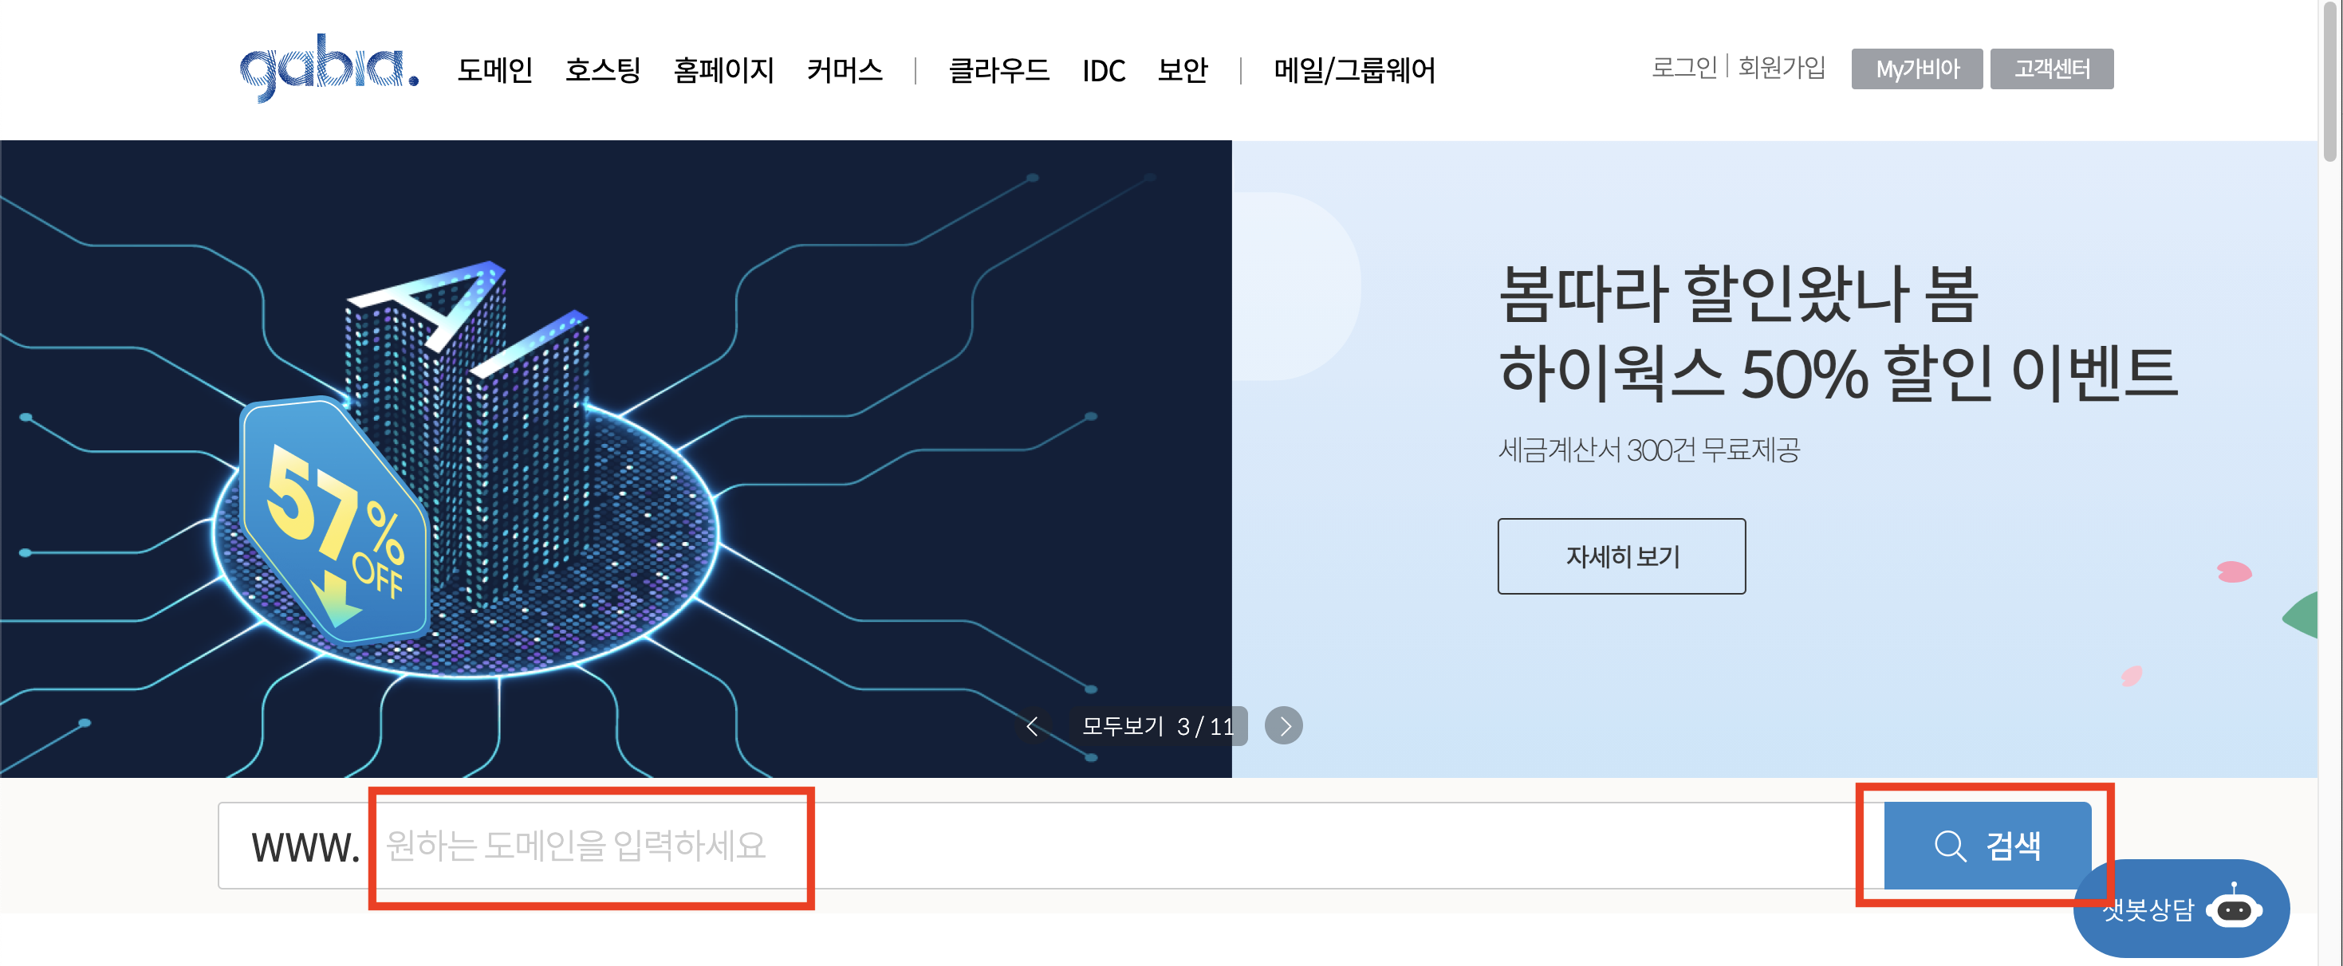Click the 로그인 link
Screen dimensions: 2343x966
pos(1683,67)
